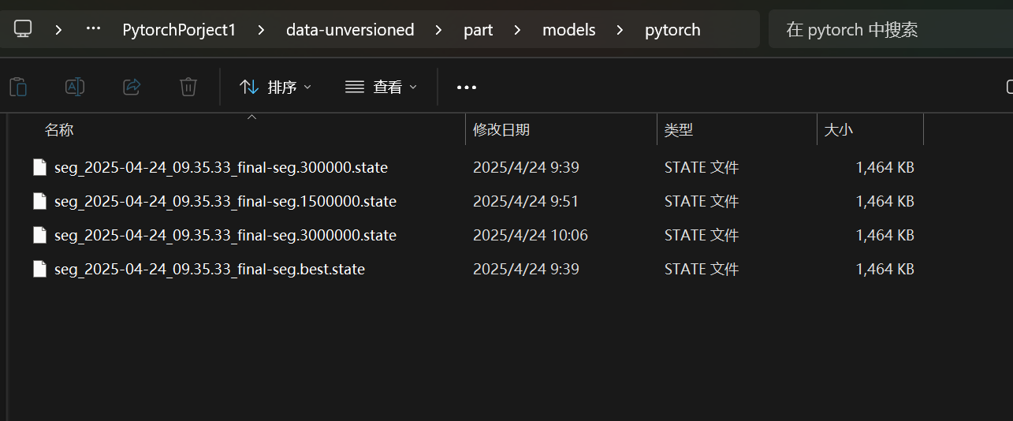Go to PytorchPorject1 in the breadcrumb
Image resolution: width=1013 pixels, height=421 pixels.
coord(179,30)
